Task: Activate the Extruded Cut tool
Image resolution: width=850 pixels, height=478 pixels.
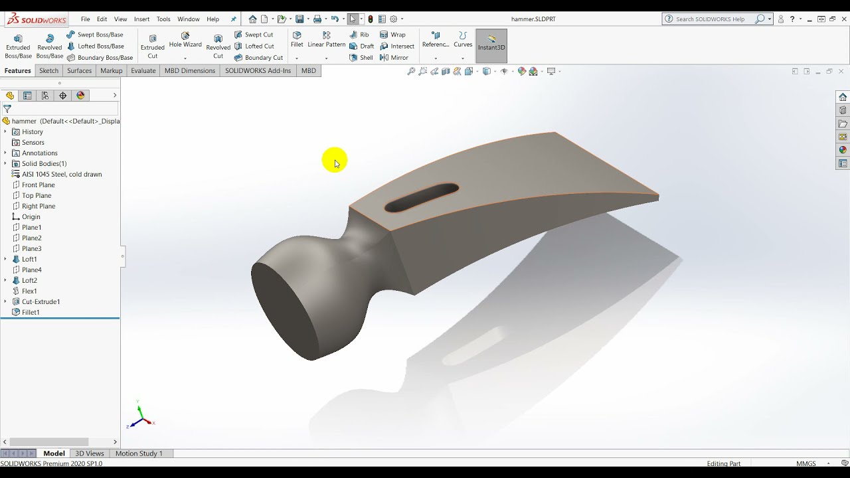Action: click(152, 46)
